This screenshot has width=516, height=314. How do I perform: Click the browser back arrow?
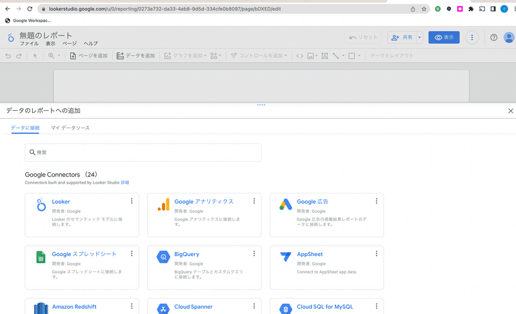(x=7, y=9)
